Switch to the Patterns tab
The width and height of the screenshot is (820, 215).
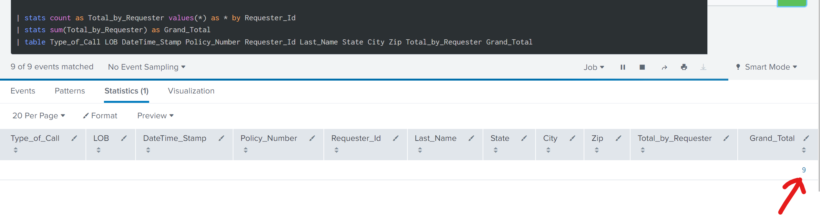(70, 91)
